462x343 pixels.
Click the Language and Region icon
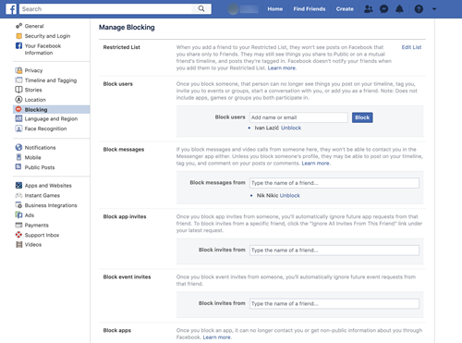coord(18,118)
